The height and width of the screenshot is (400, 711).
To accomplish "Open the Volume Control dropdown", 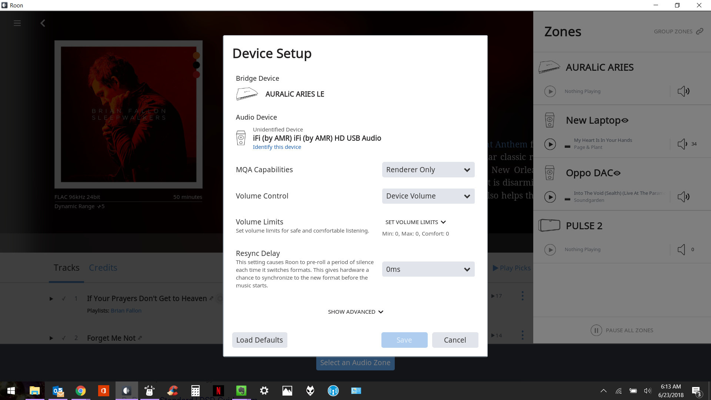I will point(428,196).
